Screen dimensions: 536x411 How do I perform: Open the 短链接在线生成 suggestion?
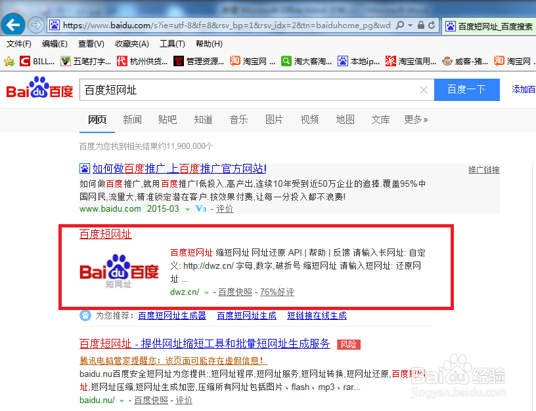tap(317, 315)
